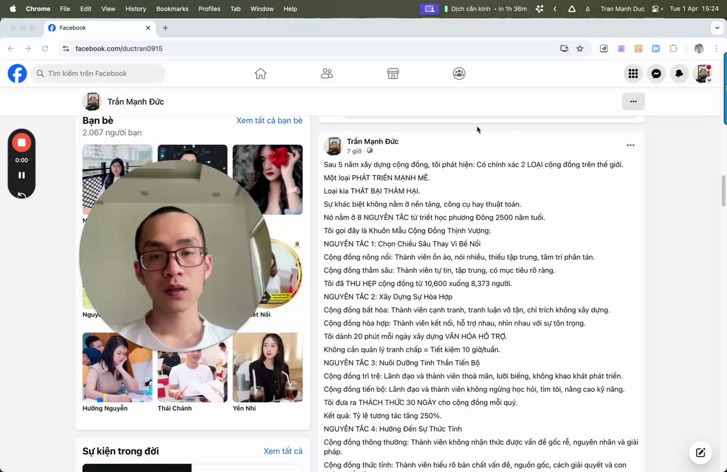Open the Facebook menu grid icon
The height and width of the screenshot is (472, 727).
coord(633,73)
